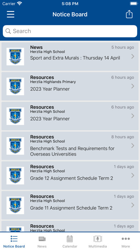Expand Benchmark Tests notice chevron
Screen dimensions: 140x249
click(133, 146)
